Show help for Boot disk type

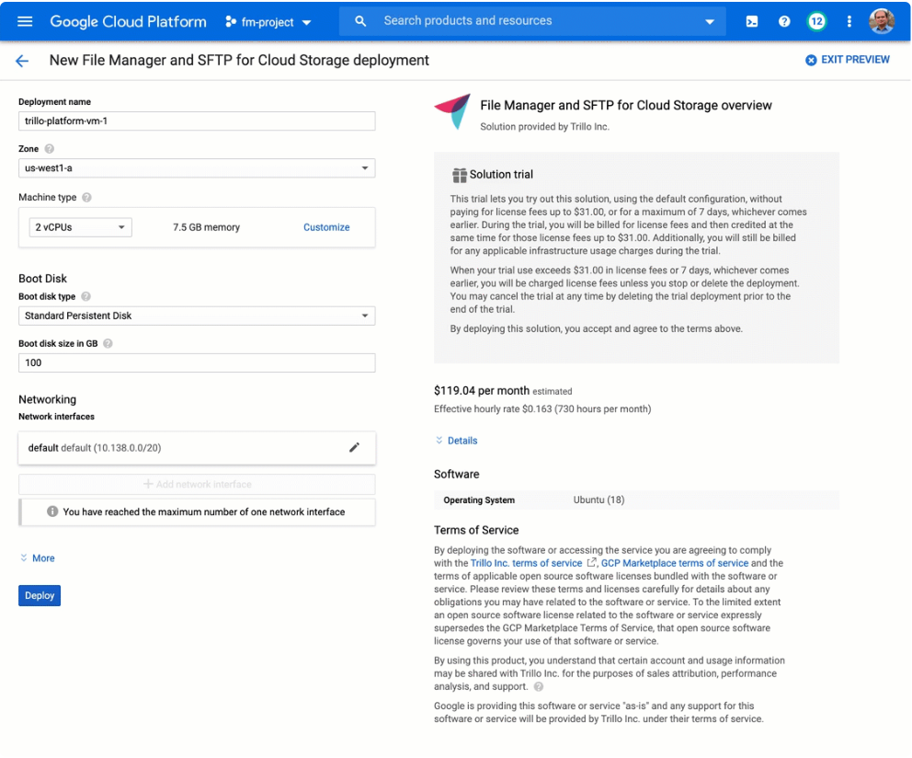[86, 296]
